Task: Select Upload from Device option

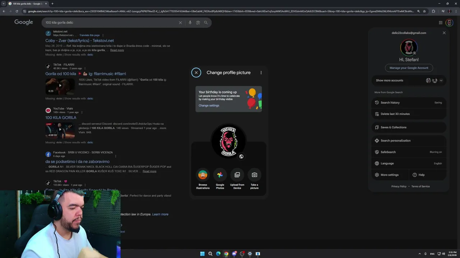Action: (237, 179)
